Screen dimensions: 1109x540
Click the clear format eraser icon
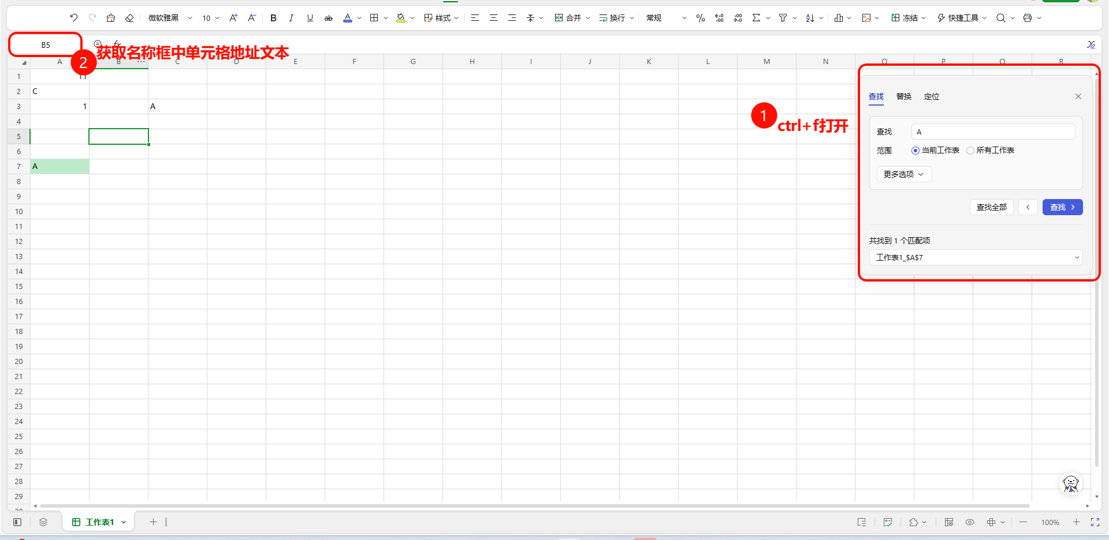pos(129,18)
